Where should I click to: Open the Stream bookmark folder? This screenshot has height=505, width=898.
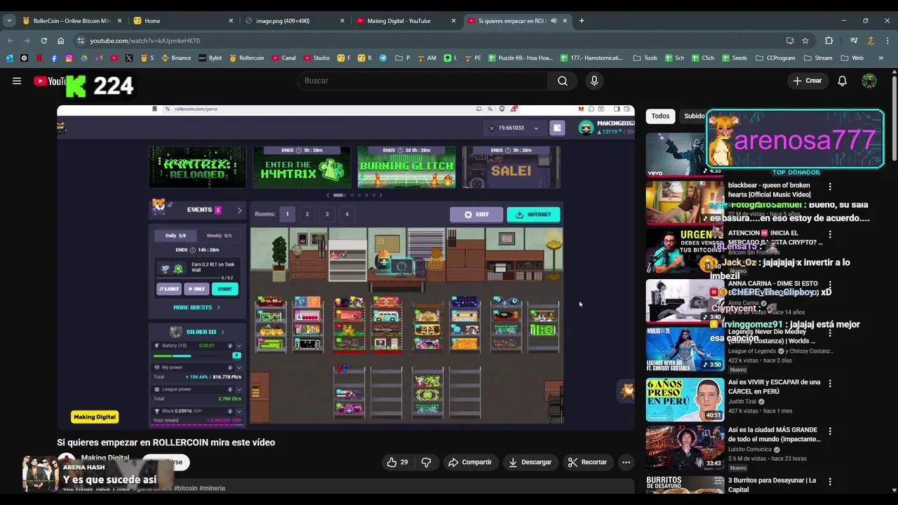coord(818,58)
